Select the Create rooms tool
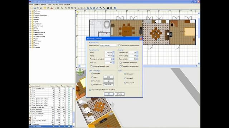 [75, 8]
